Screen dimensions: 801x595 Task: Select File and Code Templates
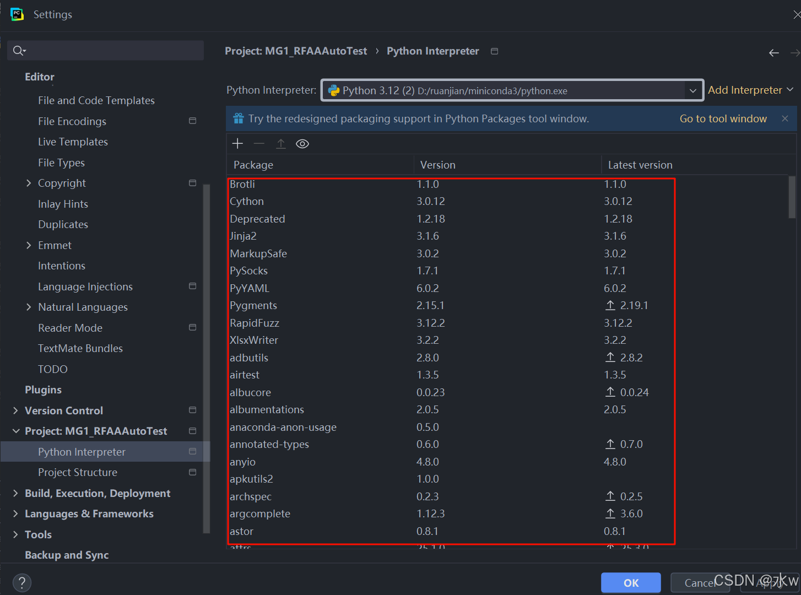[96, 100]
